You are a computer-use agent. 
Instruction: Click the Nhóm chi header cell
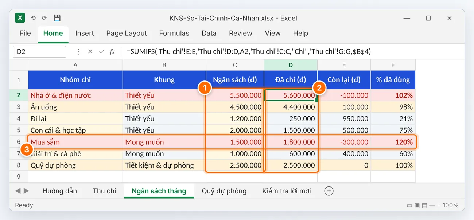coord(75,80)
